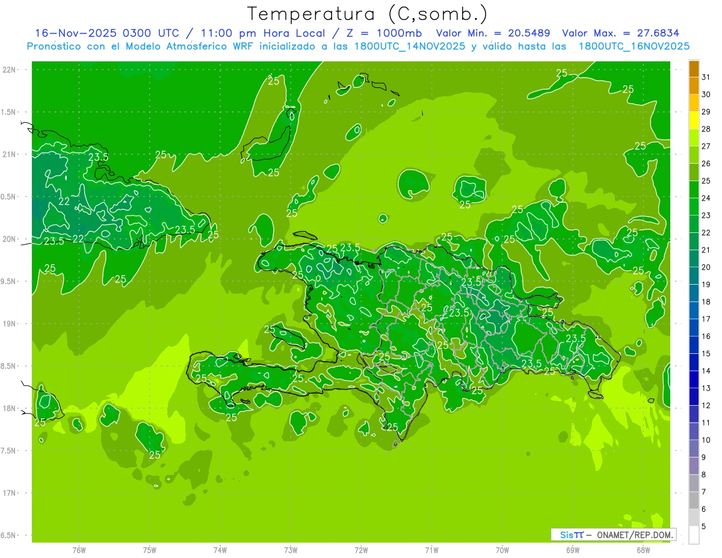This screenshot has height=558, width=722.
Task: Click the color scale label "6"
Action: pos(704,509)
